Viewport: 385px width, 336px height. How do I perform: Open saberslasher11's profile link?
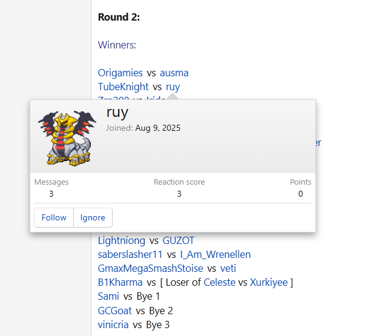(x=130, y=254)
